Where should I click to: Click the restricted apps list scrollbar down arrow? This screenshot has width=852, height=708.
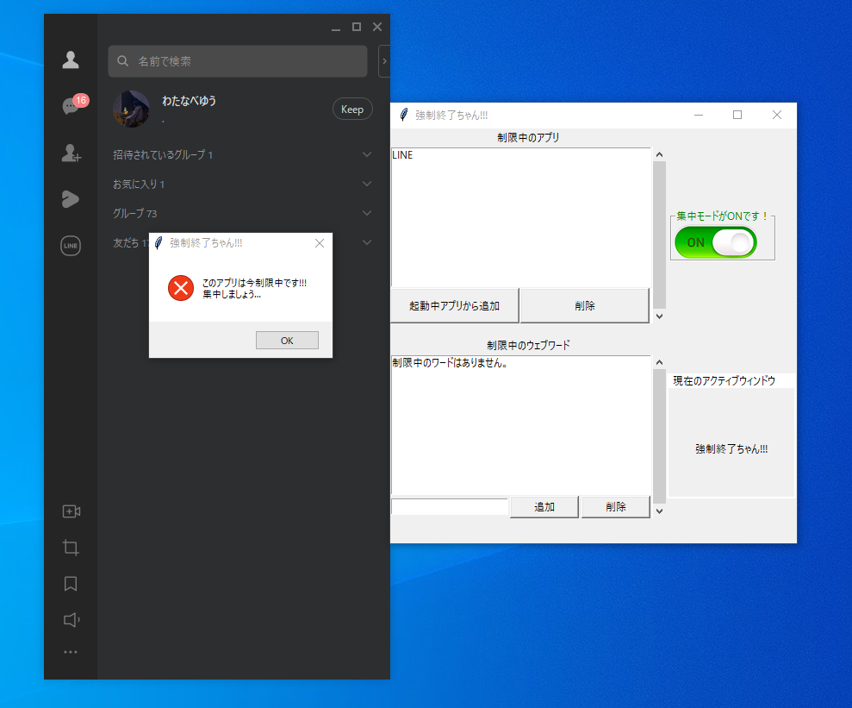[x=660, y=316]
